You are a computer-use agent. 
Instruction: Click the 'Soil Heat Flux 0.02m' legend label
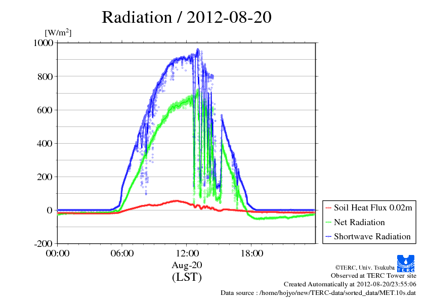[373, 208]
